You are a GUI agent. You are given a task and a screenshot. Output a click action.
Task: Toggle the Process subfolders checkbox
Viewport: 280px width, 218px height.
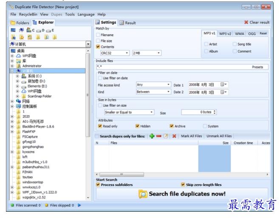[x=98, y=184]
